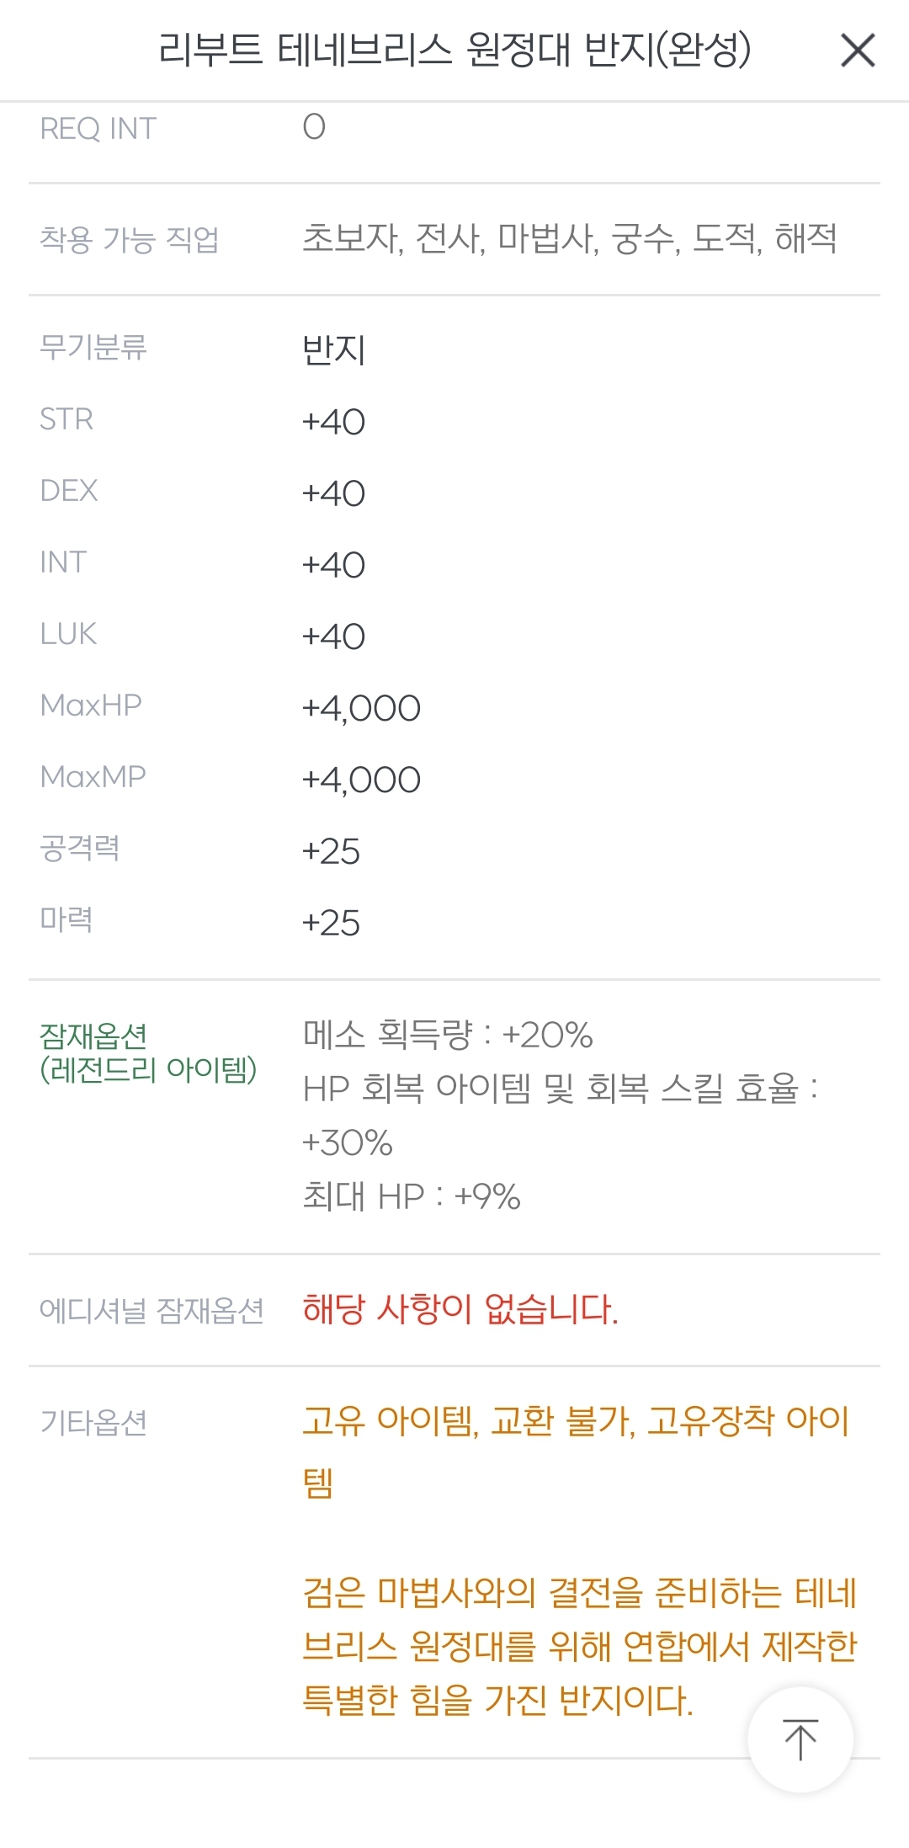This screenshot has width=909, height=1848.
Task: Select the 공격력 stat label
Action: 80,849
